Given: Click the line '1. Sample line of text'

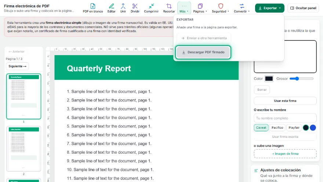Looking at the screenshot, I should pyautogui.click(x=109, y=92).
